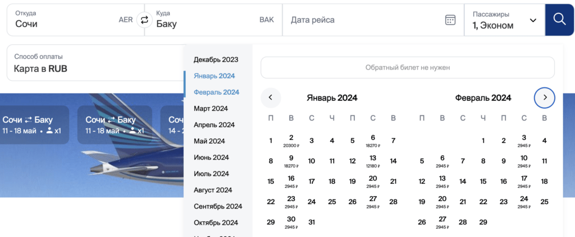Select February 14 date
575x237 pixels.
[463, 182]
